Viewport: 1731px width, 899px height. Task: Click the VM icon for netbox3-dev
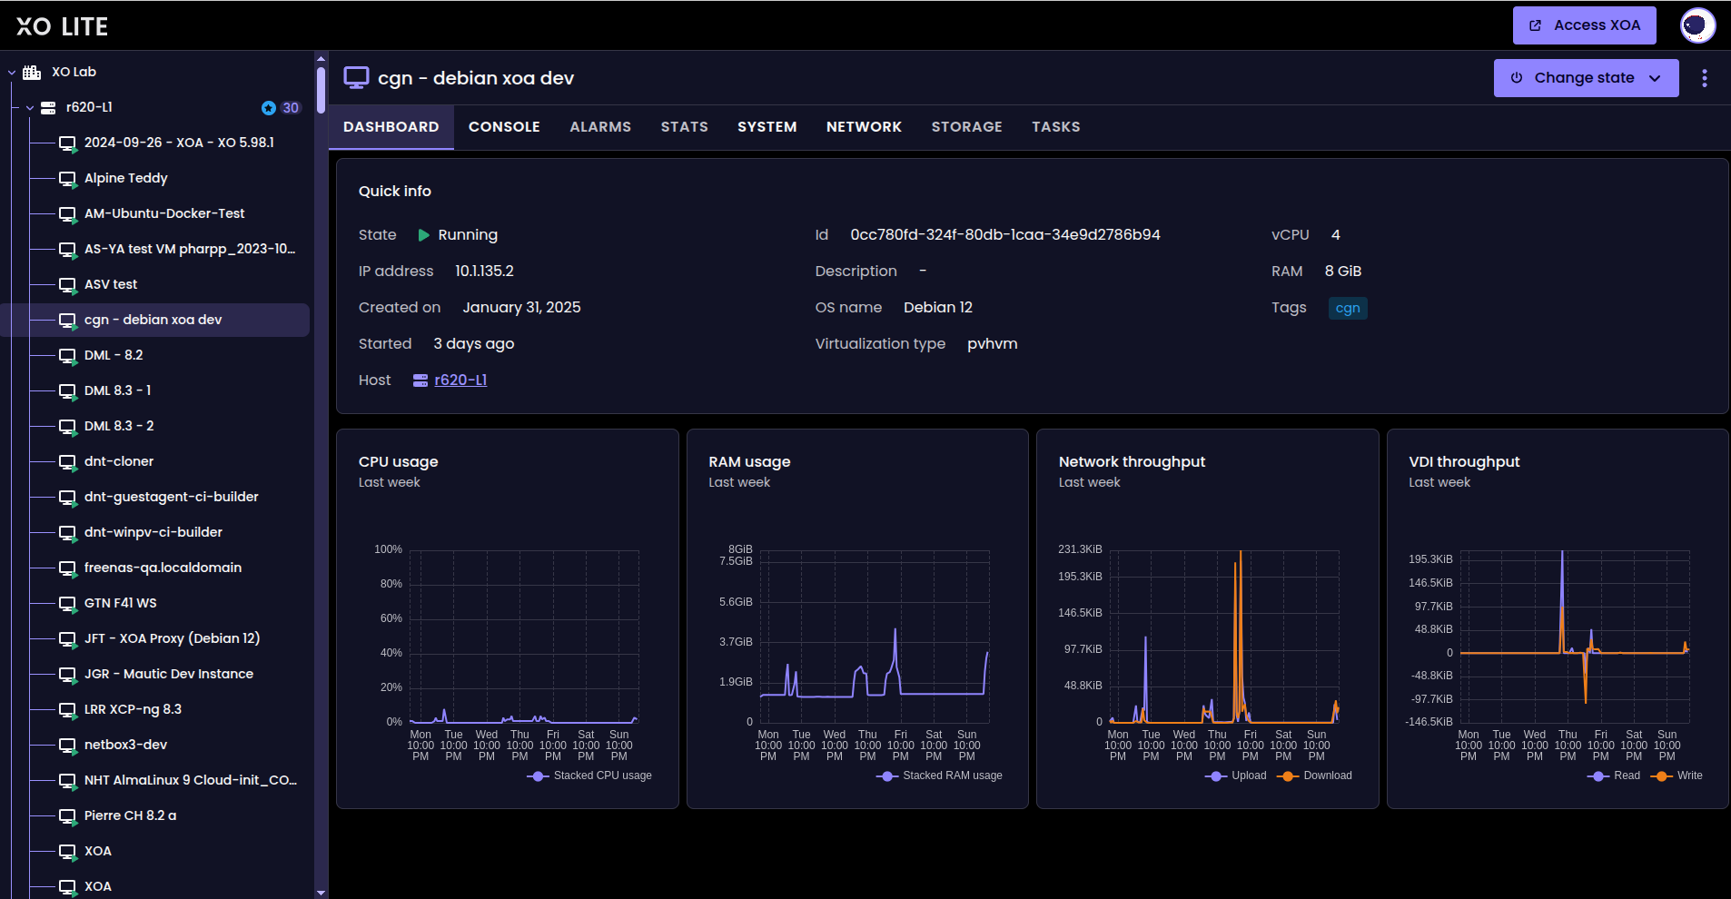pos(67,746)
